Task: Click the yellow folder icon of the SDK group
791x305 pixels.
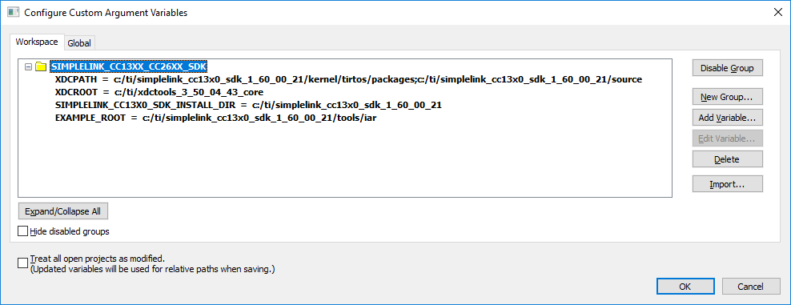Action: pos(41,67)
